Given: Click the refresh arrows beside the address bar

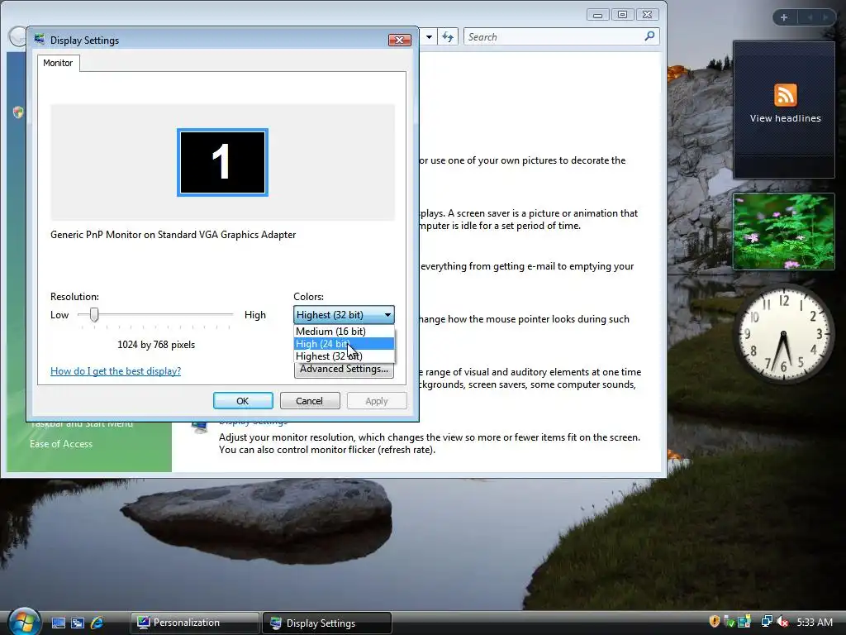Looking at the screenshot, I should [447, 36].
